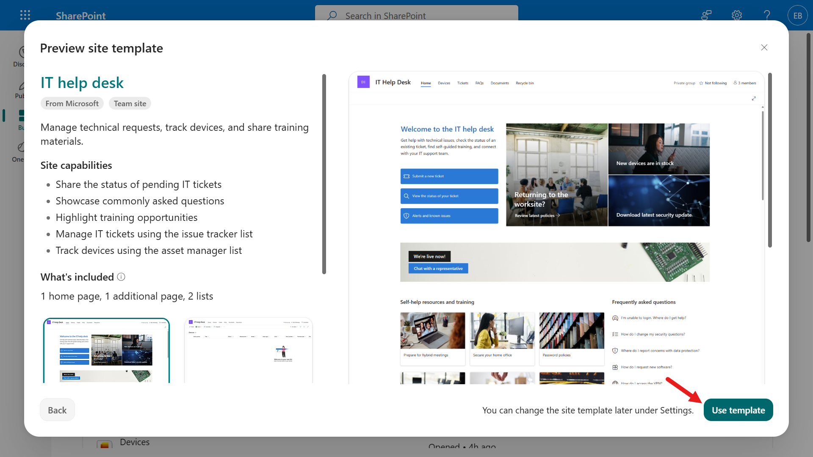
Task: Open Password policies card
Action: pyautogui.click(x=572, y=339)
